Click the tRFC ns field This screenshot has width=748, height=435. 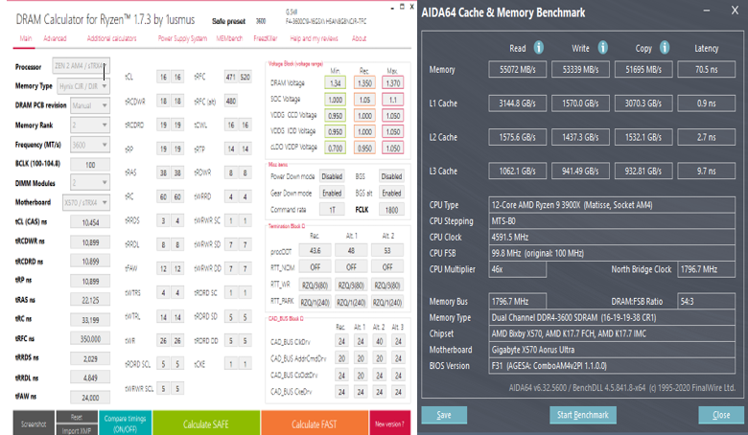[x=90, y=339]
